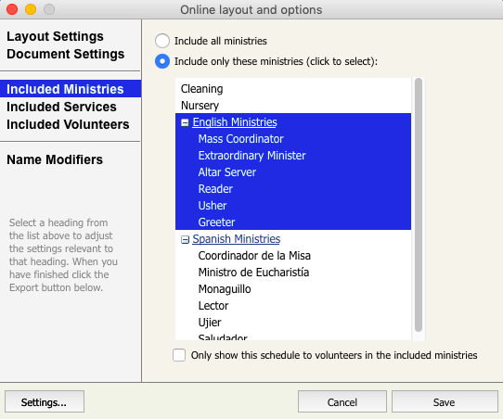Click the Spanish Ministries link
Screen dimensions: 503x419
(x=237, y=239)
